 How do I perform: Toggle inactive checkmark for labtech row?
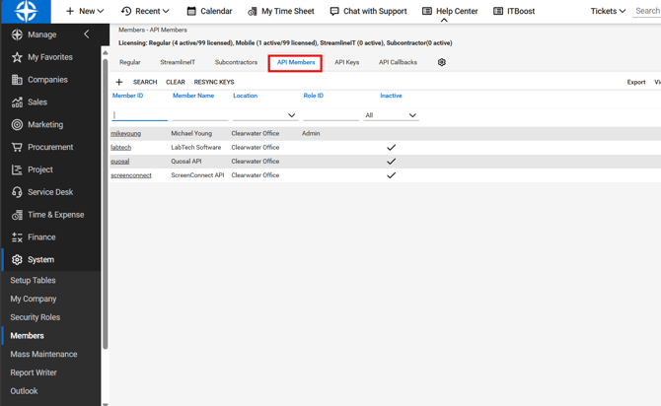coord(391,148)
